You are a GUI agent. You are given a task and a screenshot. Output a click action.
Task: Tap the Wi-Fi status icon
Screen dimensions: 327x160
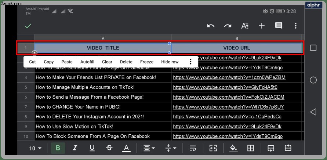[x=70, y=11]
